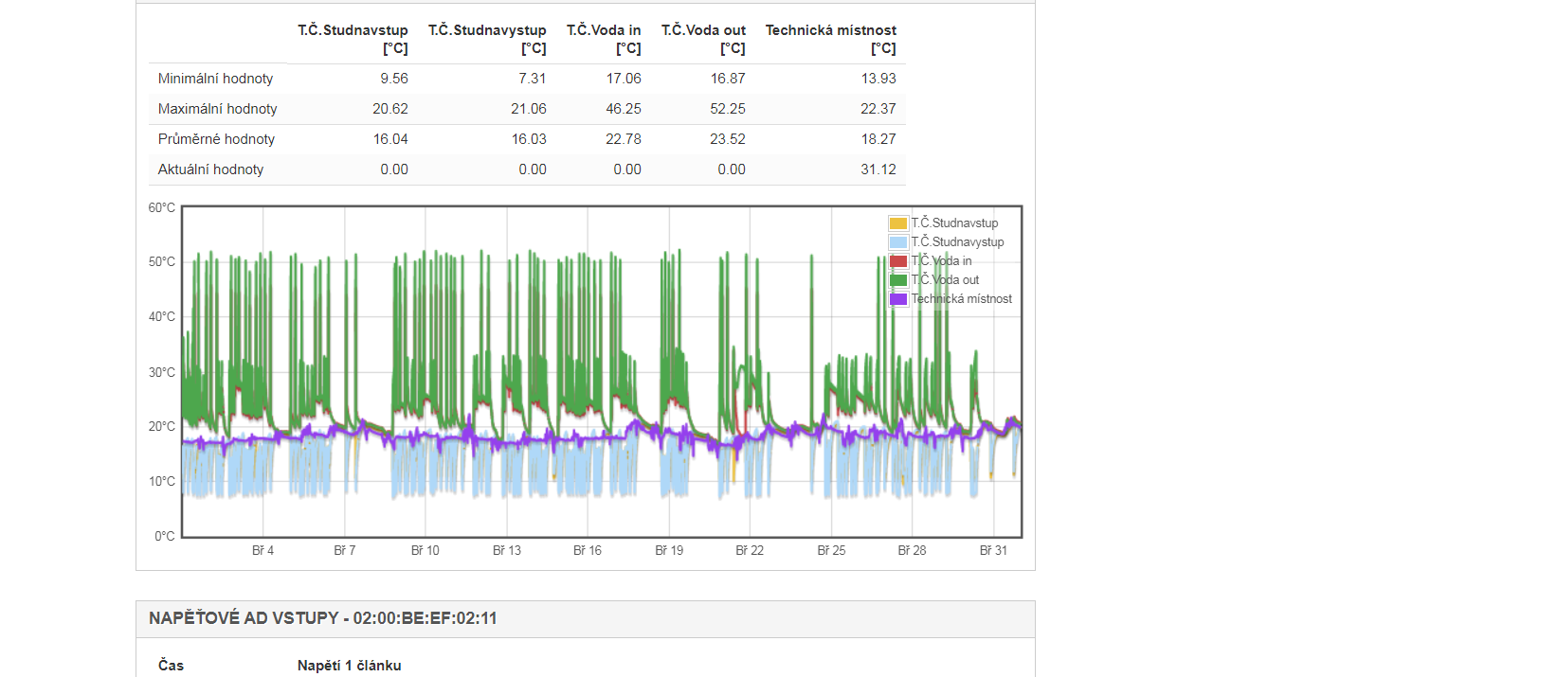Click the Bř 31 date axis label

tap(993, 550)
